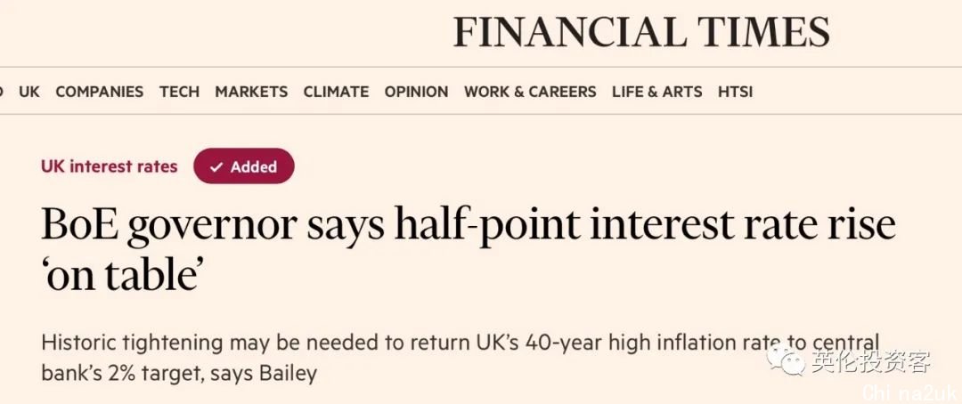The image size is (962, 404).
Task: Open the LIFE & ARTS section
Action: coord(656,92)
